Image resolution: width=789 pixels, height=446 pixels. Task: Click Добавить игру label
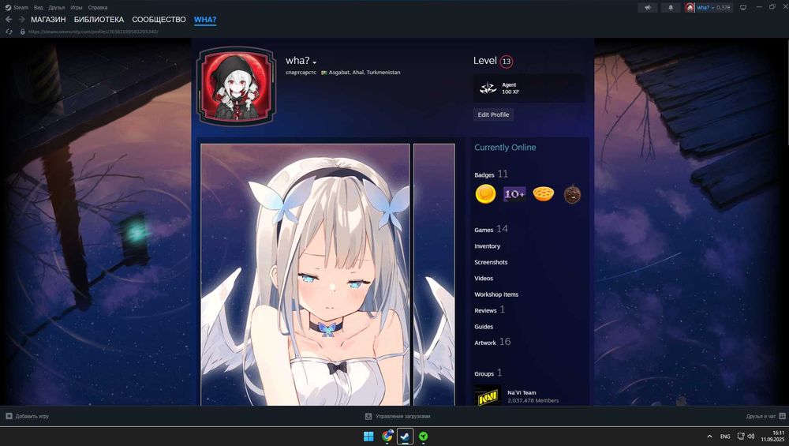pyautogui.click(x=32, y=416)
